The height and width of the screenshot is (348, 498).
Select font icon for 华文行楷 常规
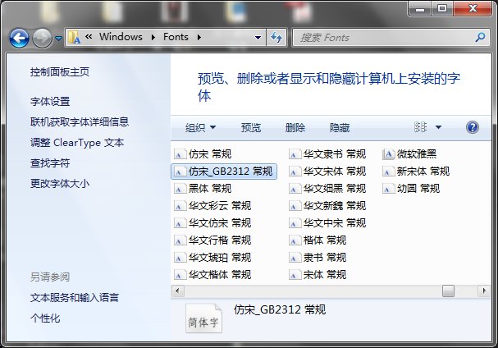(180, 240)
